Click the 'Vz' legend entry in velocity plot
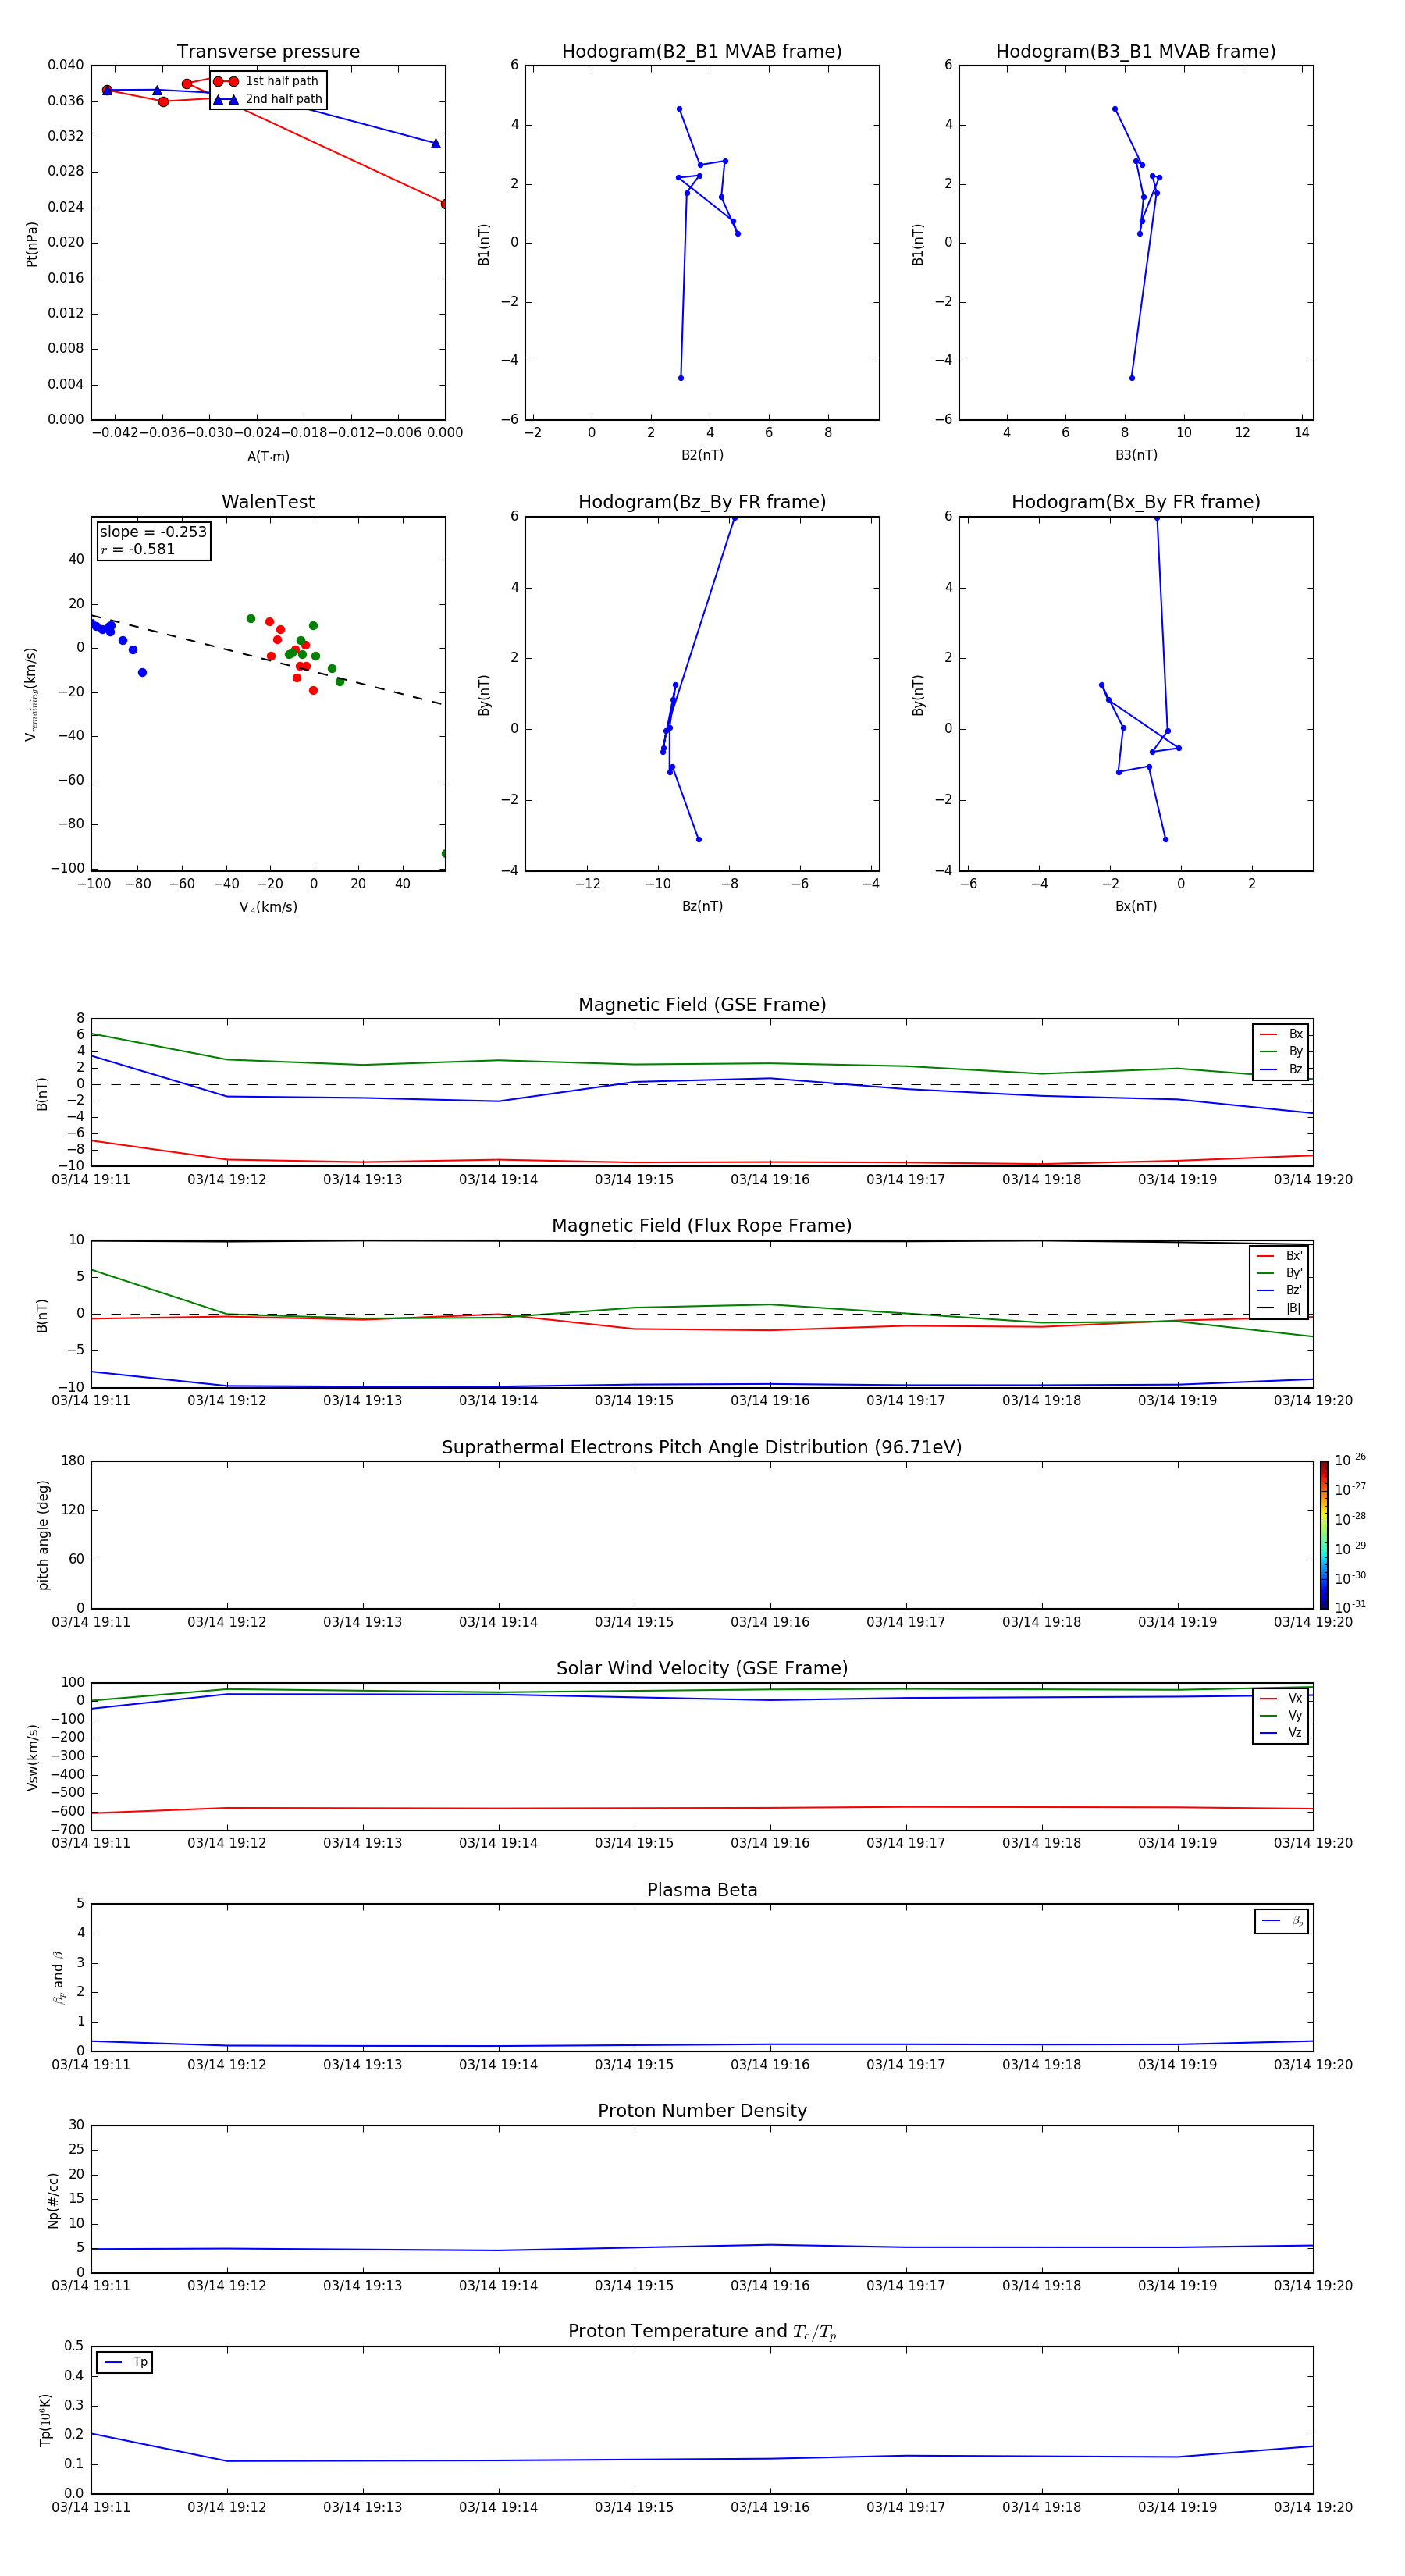Screen dimensions: 1405x2576 1281,1732
